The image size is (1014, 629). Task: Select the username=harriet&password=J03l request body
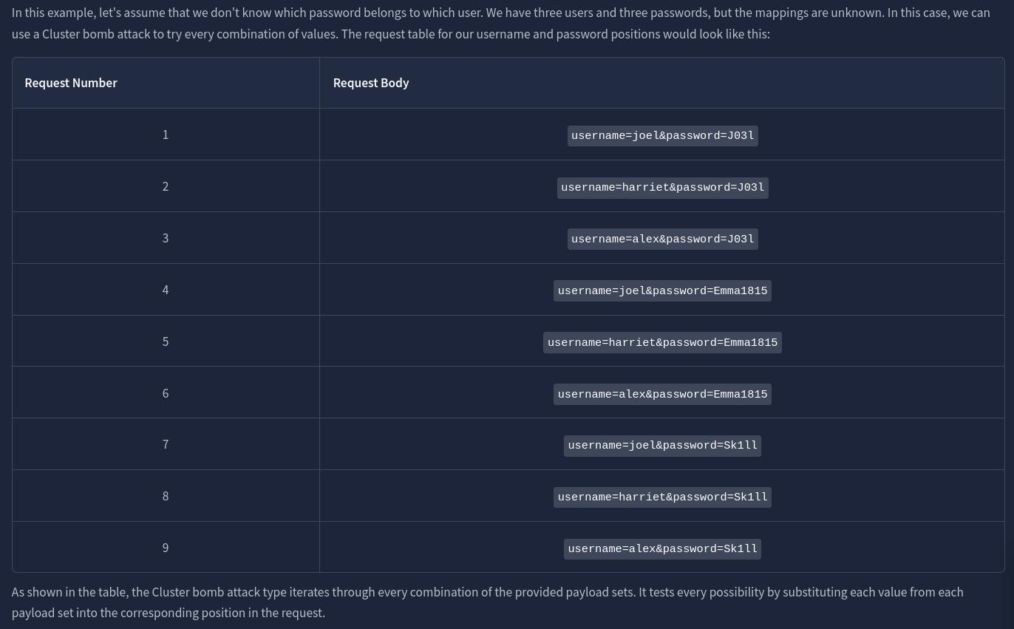662,188
